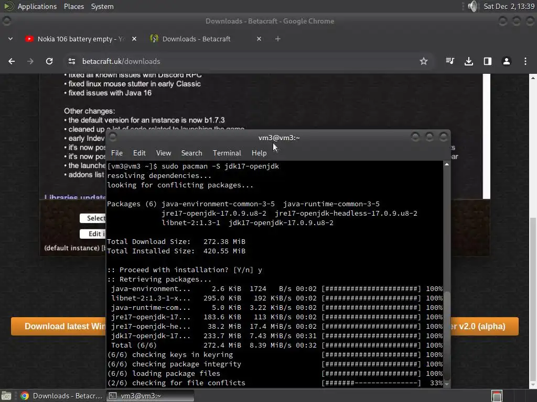
Task: Click Chrome page scrollbar up arrow
Action: coord(533,78)
